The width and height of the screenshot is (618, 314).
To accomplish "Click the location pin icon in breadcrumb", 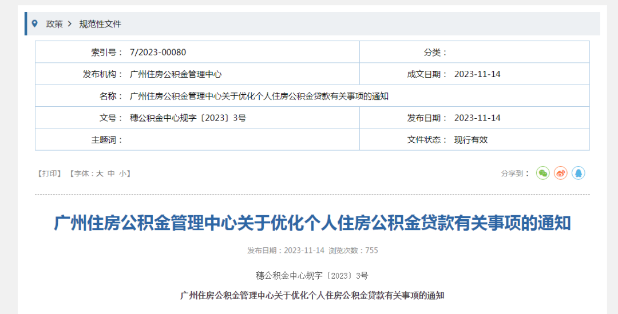I will (35, 23).
